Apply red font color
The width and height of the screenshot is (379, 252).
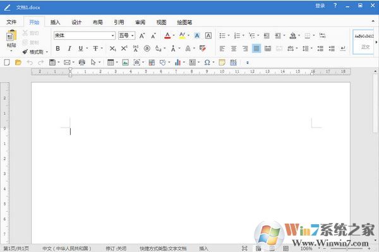(x=167, y=36)
